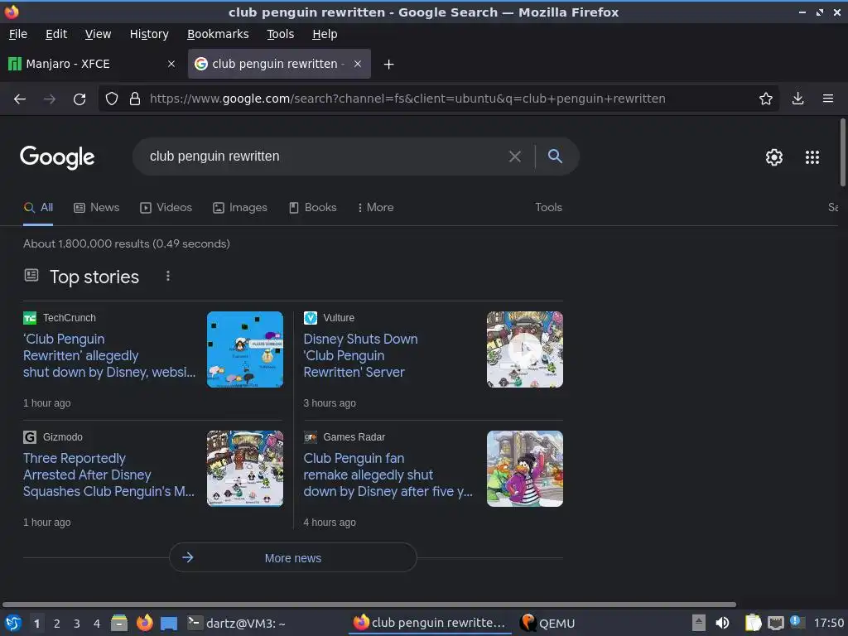848x636 pixels.
Task: Open TechCrunch 'Club Penguin Rewritten' allegedly story
Action: (109, 355)
